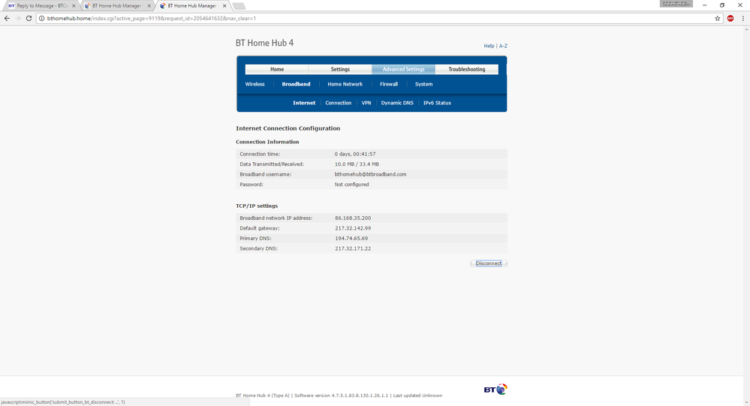Click the Help link
The width and height of the screenshot is (750, 406).
pyautogui.click(x=489, y=46)
